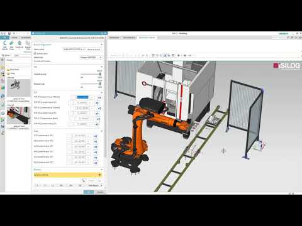Open the robot selection dropdown

coord(74,50)
